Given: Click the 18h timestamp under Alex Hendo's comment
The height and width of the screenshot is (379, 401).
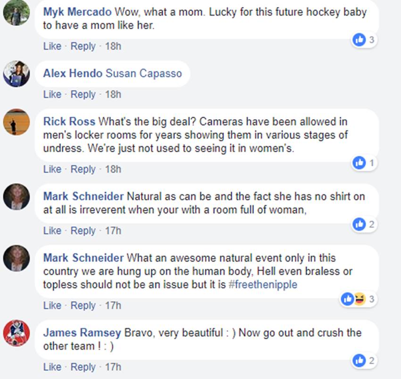Looking at the screenshot, I should coord(113,94).
